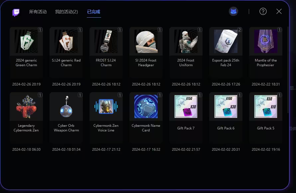
Task: Switch to the 我的活动(2) tab
Action: (67, 12)
